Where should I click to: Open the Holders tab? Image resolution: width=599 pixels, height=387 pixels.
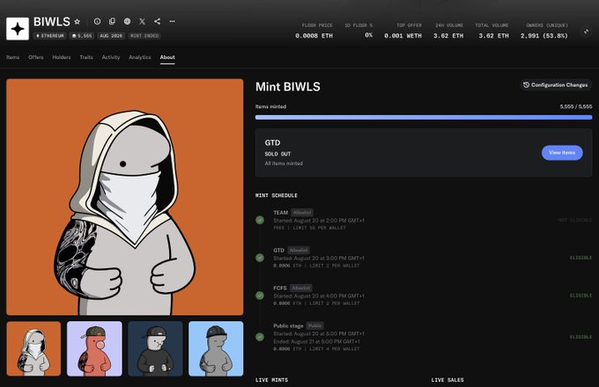pos(62,57)
